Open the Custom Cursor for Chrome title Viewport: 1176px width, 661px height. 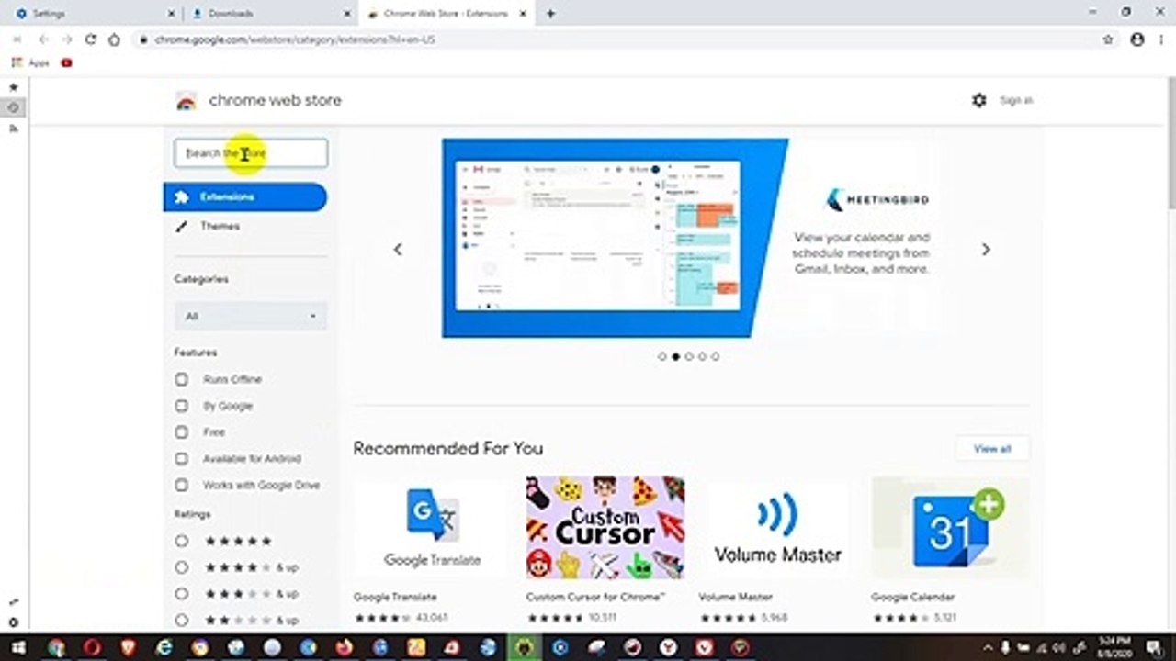[595, 597]
